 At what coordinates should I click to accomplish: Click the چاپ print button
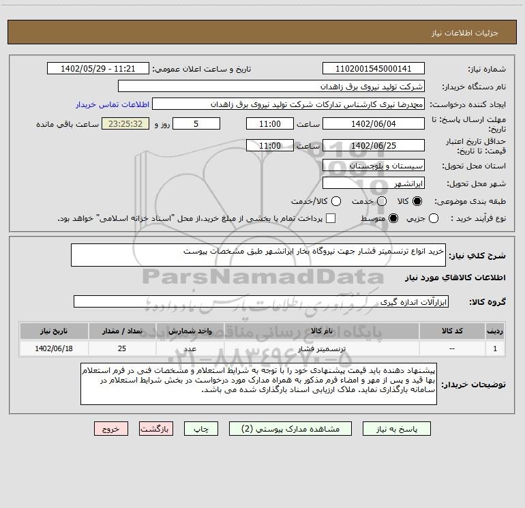201,429
